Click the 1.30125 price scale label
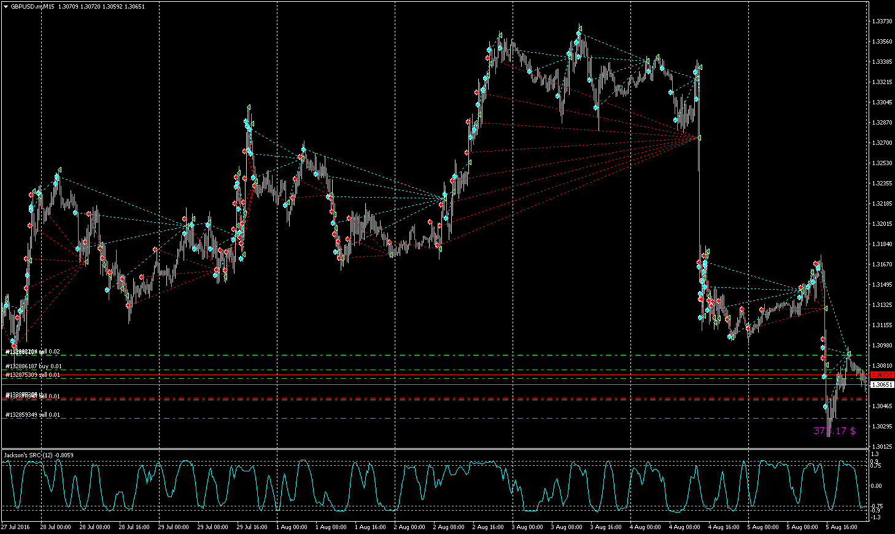The image size is (895, 534). pos(882,446)
